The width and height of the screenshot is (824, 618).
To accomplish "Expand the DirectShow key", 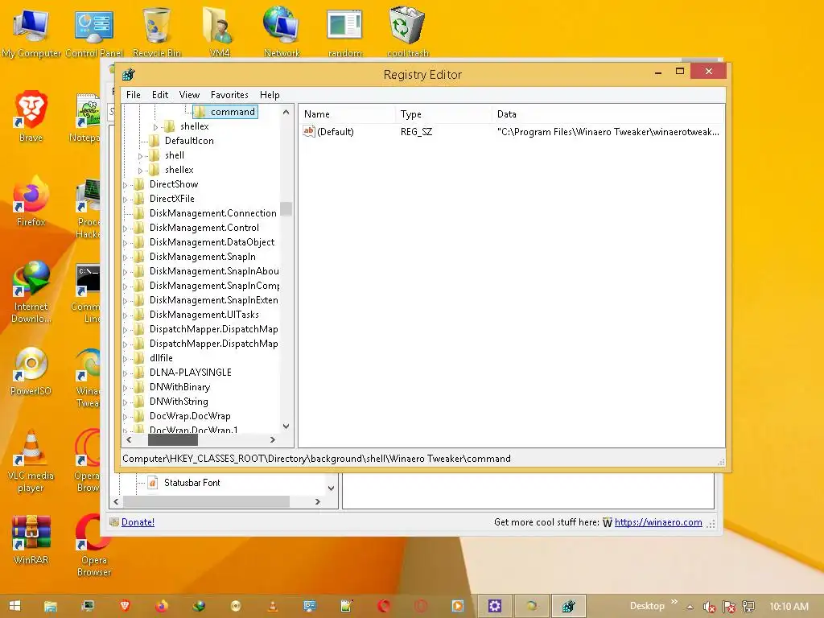I will pos(125,184).
